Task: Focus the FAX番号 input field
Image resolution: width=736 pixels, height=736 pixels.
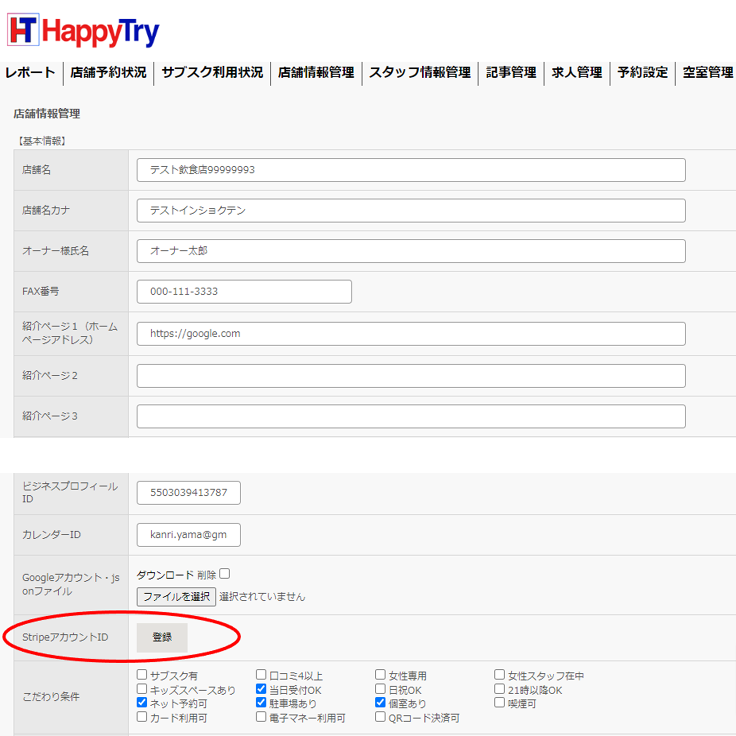Action: click(244, 292)
